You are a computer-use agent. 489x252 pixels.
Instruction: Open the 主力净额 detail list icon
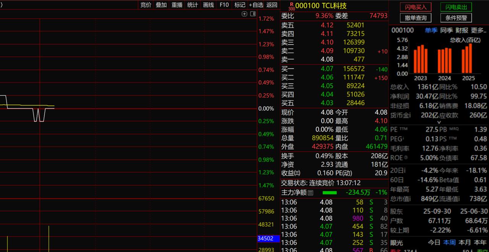pyautogui.click(x=310, y=192)
